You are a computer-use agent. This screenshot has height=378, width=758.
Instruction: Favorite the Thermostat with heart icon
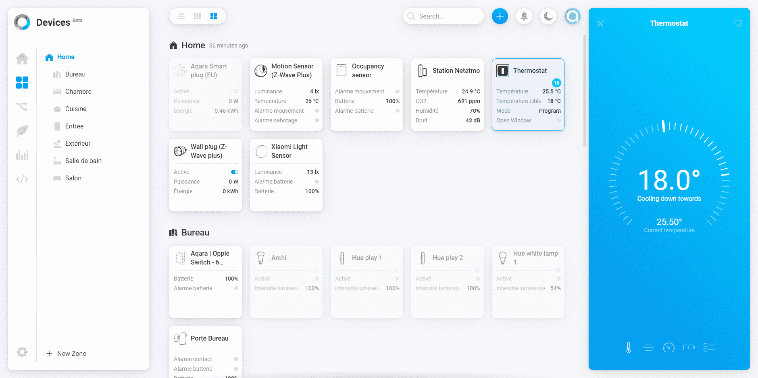[x=738, y=23]
